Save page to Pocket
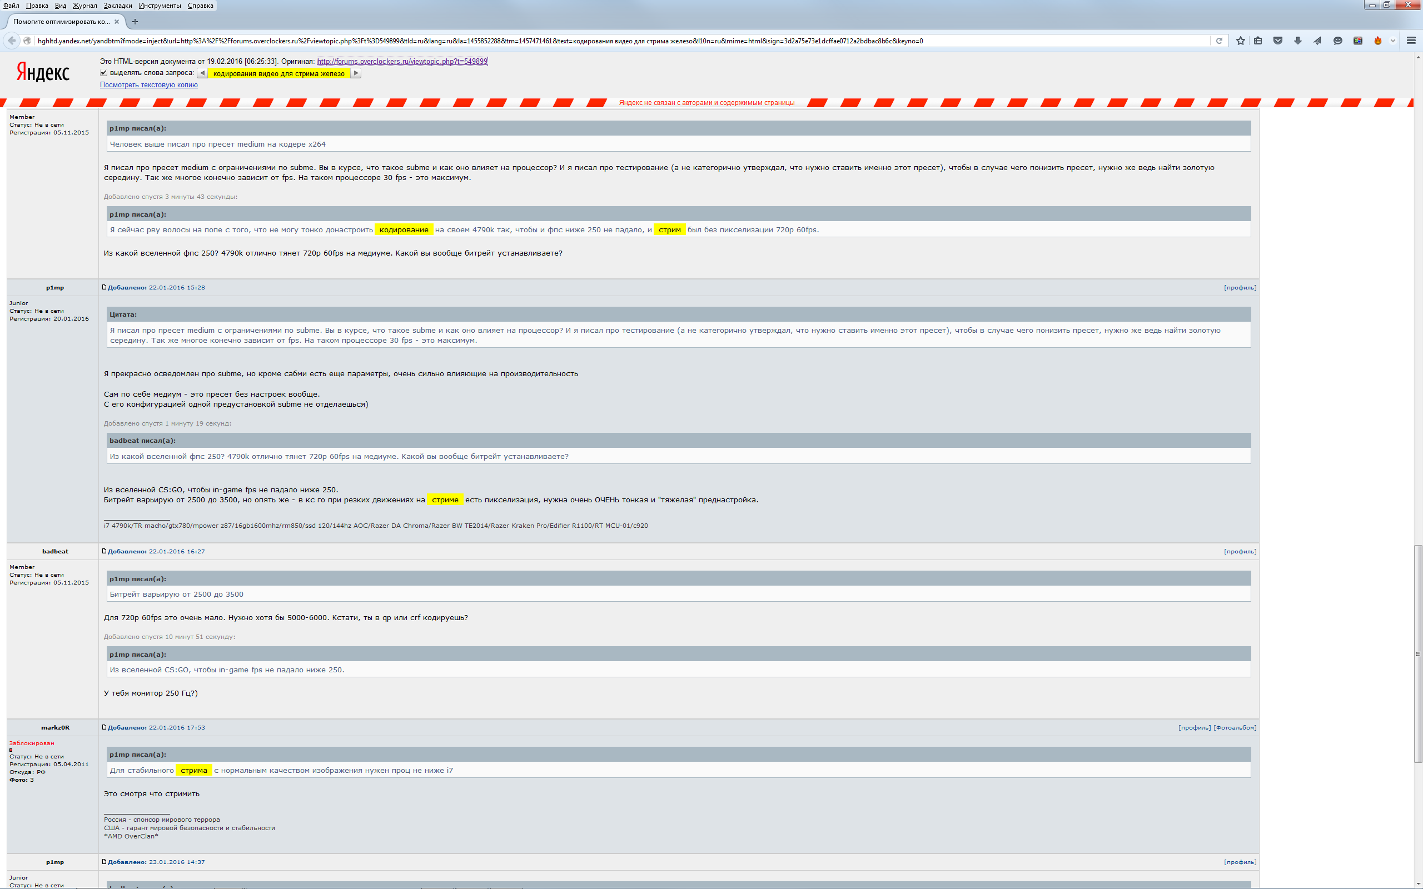 pos(1278,41)
